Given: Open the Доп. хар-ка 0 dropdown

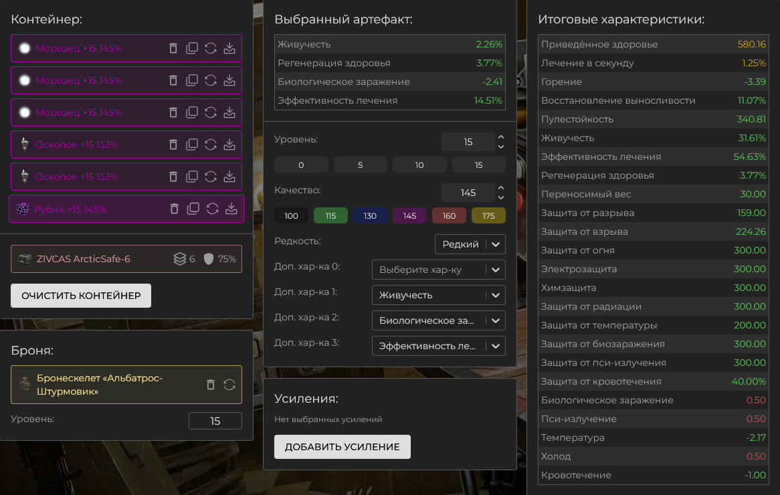Looking at the screenshot, I should 438,270.
